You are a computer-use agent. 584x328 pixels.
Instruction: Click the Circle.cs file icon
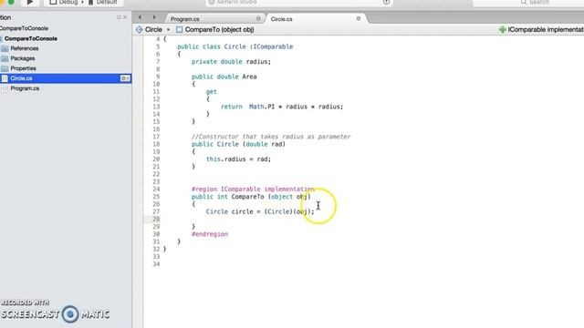(5, 78)
